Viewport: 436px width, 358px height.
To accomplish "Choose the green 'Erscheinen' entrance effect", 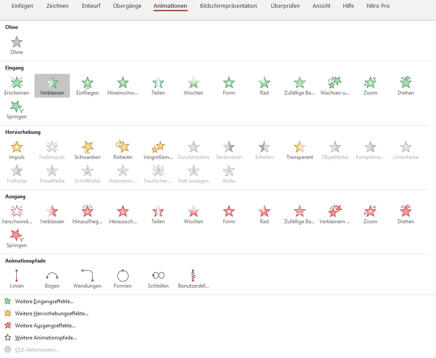I will point(17,86).
